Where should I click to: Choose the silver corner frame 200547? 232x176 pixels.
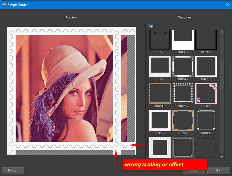(x=183, y=66)
